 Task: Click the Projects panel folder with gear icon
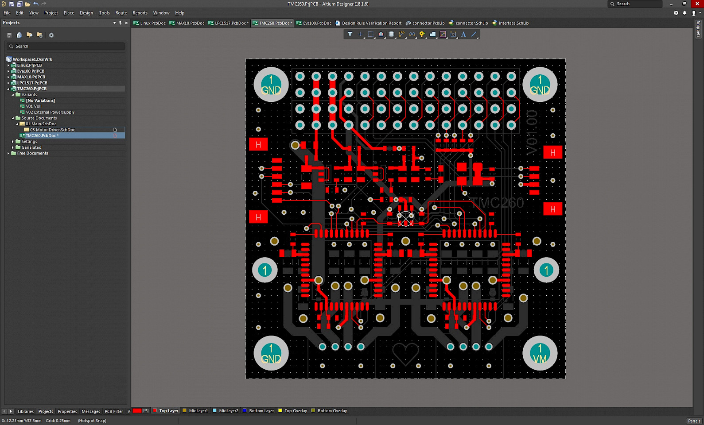tap(39, 35)
